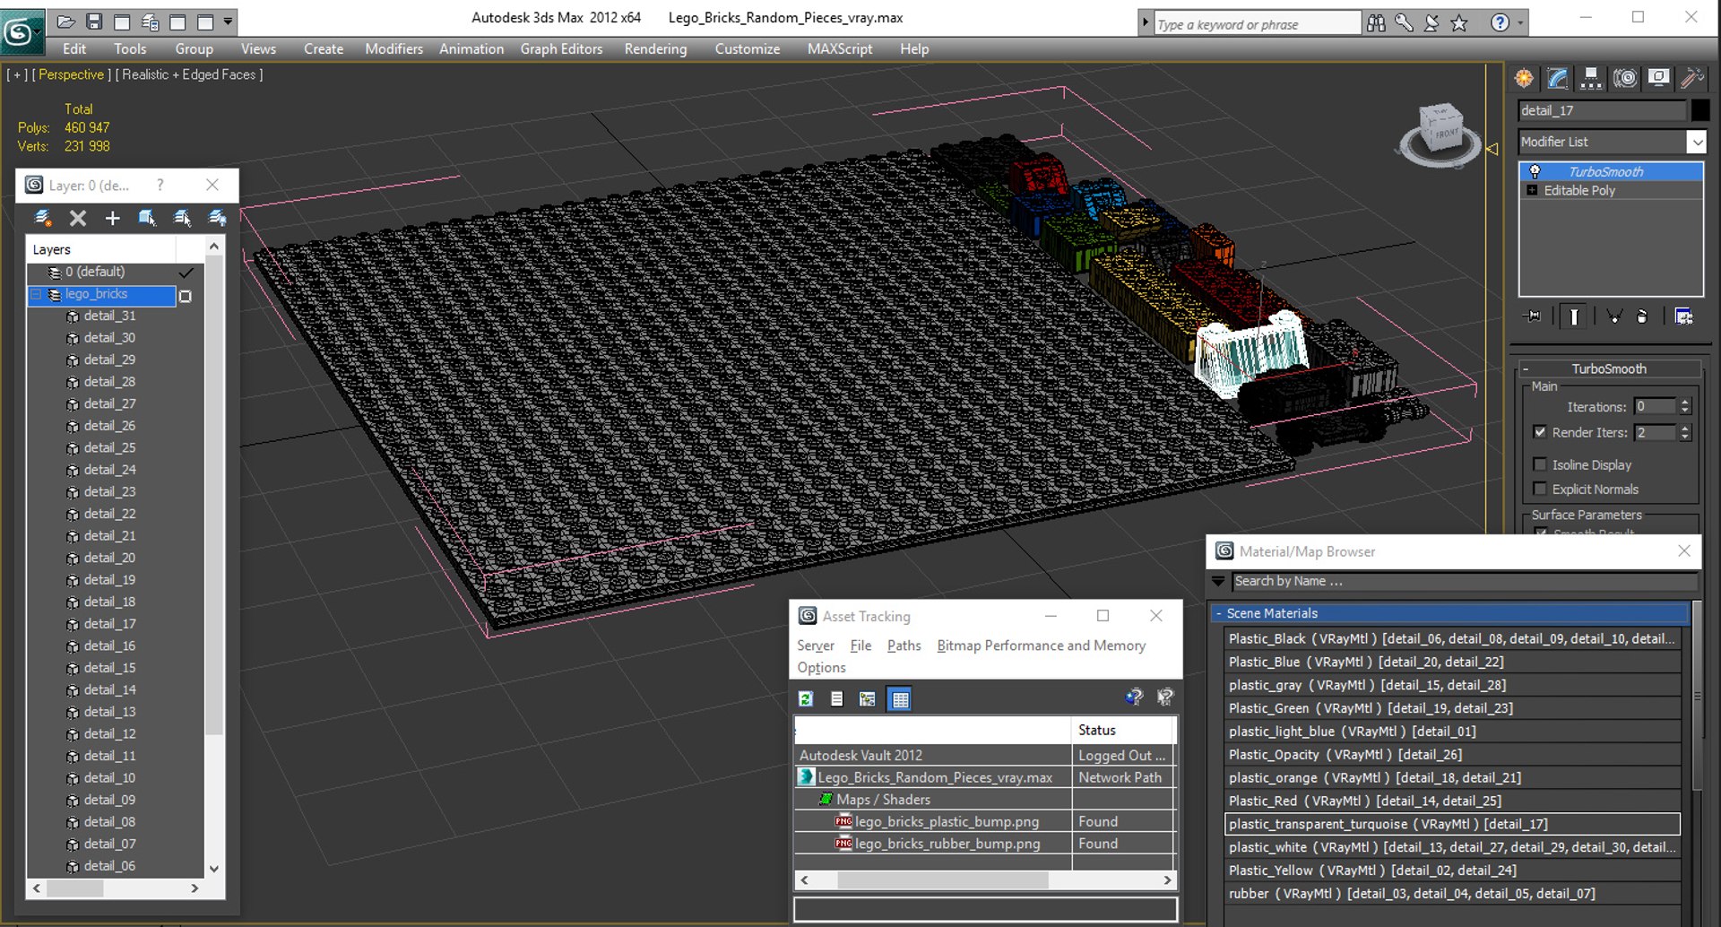Save the scene with the floppy disk icon
The image size is (1721, 927).
94,22
